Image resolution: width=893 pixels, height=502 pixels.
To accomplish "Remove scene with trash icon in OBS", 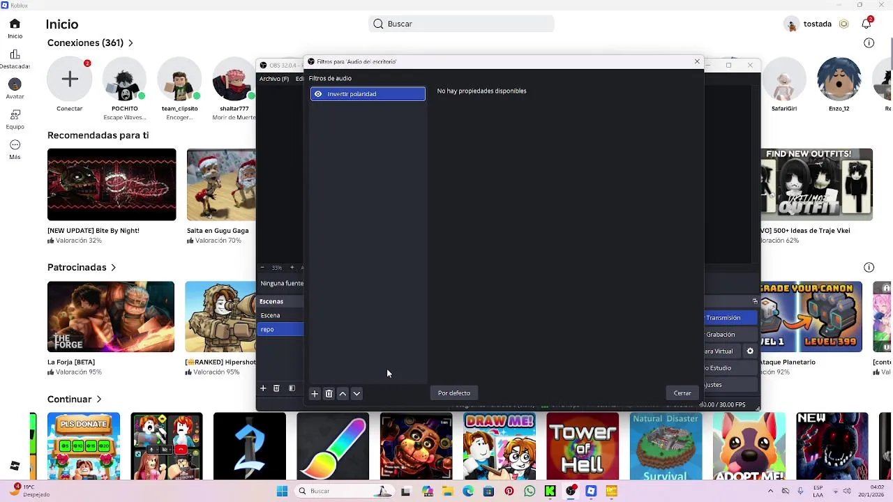I will click(276, 388).
